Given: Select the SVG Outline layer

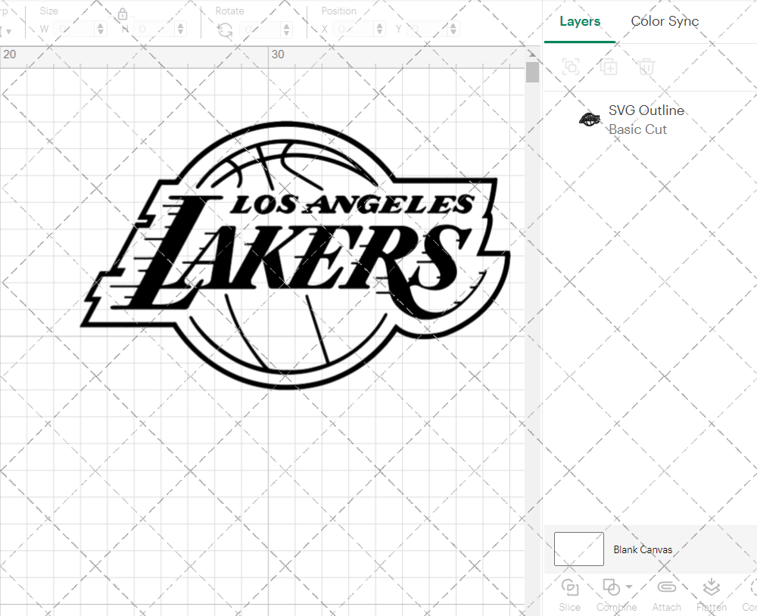Looking at the screenshot, I should click(646, 110).
